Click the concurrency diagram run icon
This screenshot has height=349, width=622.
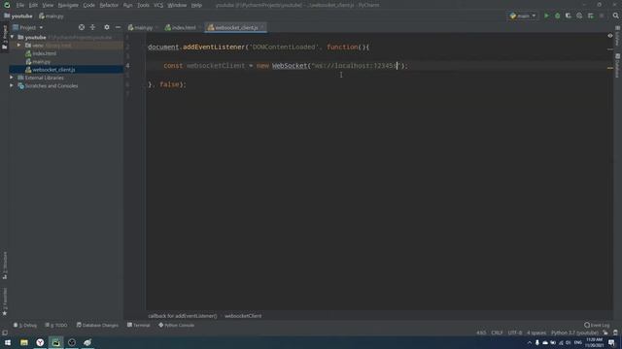[x=591, y=16]
